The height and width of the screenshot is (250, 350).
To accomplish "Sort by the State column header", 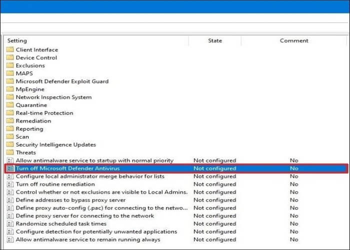I will point(214,40).
